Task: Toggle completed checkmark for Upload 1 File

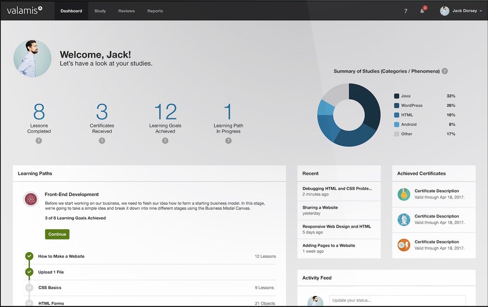Action: (29, 272)
